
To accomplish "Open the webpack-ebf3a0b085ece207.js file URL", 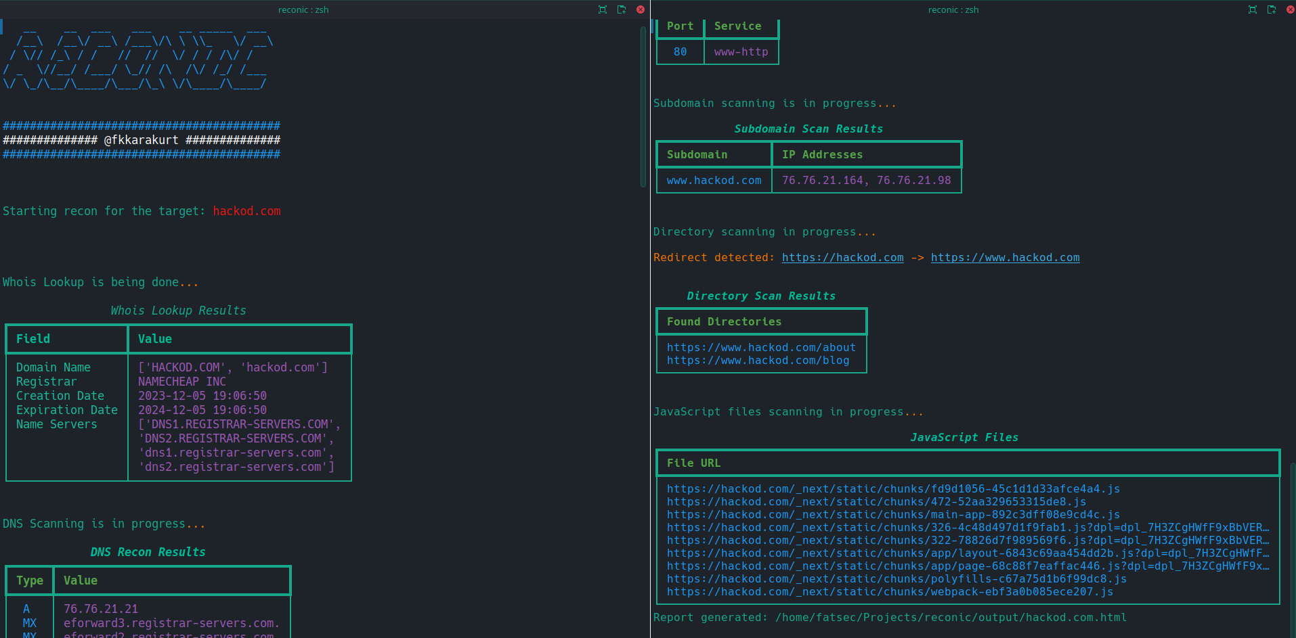I will pos(890,592).
